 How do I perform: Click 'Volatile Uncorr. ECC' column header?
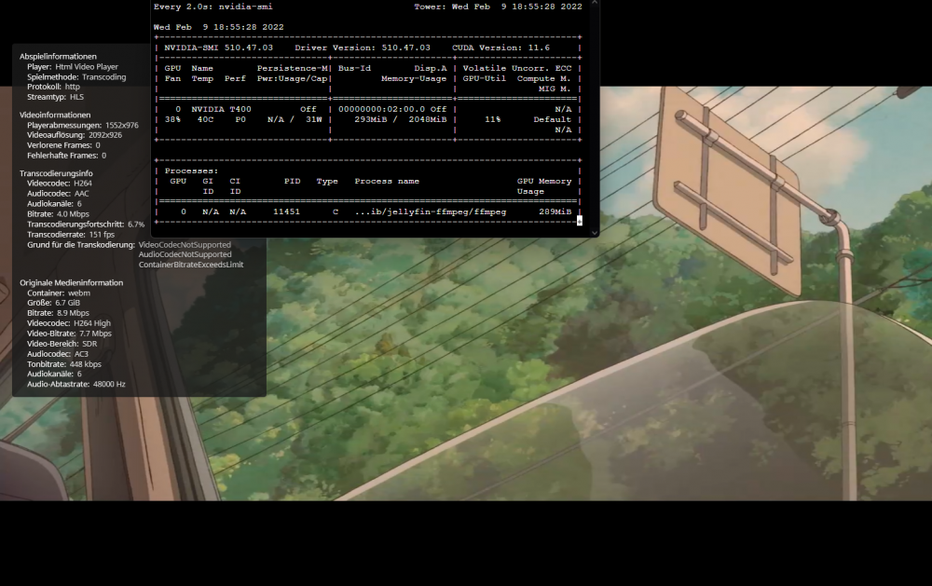click(517, 68)
